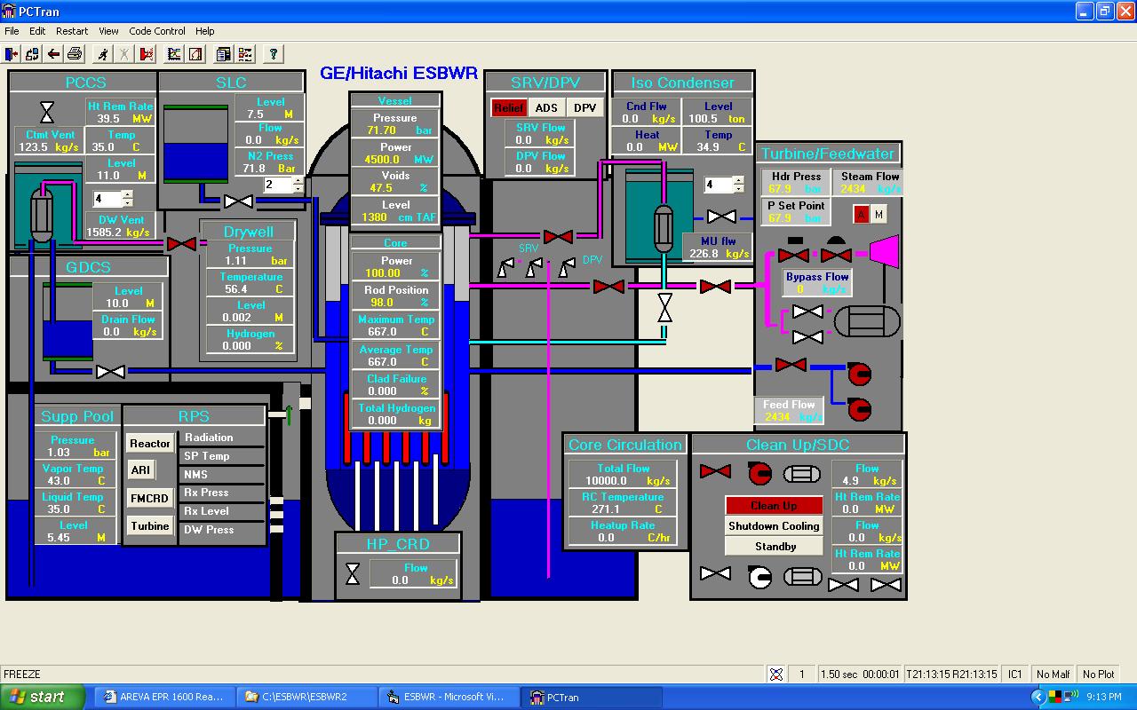
Task: Switch to AREVA EPR 1600 taskbar window
Action: pos(165,697)
